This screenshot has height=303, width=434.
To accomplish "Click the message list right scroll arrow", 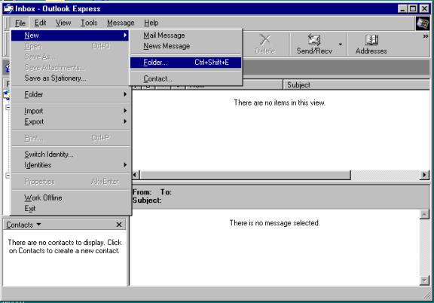I will pos(424,175).
